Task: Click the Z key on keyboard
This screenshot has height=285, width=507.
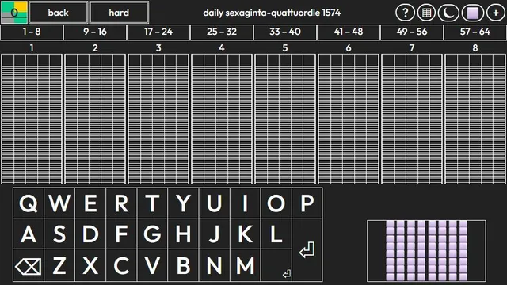Action: [x=59, y=266]
